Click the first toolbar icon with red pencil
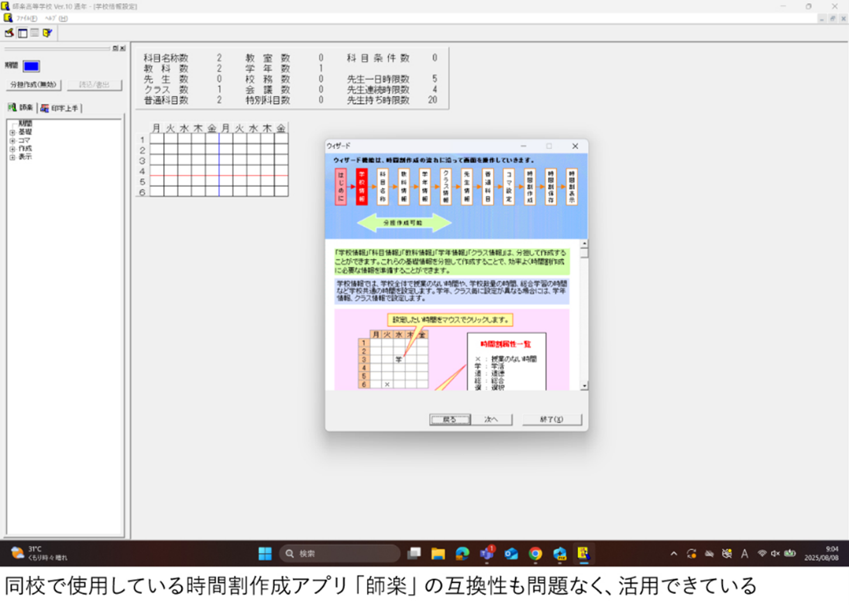 [x=9, y=33]
